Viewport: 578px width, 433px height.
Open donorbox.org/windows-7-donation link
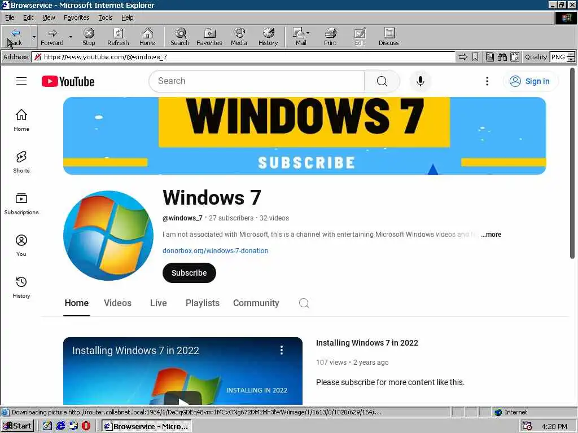click(x=215, y=251)
